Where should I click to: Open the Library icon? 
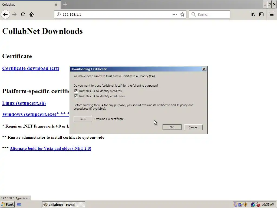pyautogui.click(x=253, y=14)
